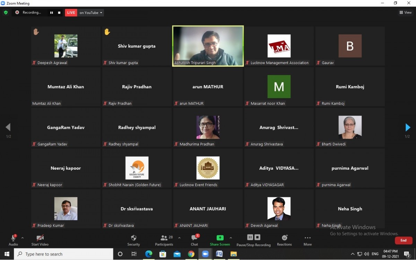Click the large Neeraj kapoor name
Viewport: 416px width, 260px height.
pos(66,168)
